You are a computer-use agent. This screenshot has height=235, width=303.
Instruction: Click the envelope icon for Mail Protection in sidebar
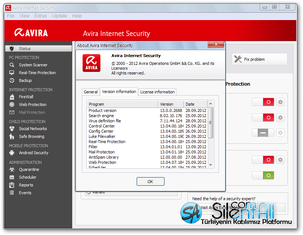coord(12,112)
